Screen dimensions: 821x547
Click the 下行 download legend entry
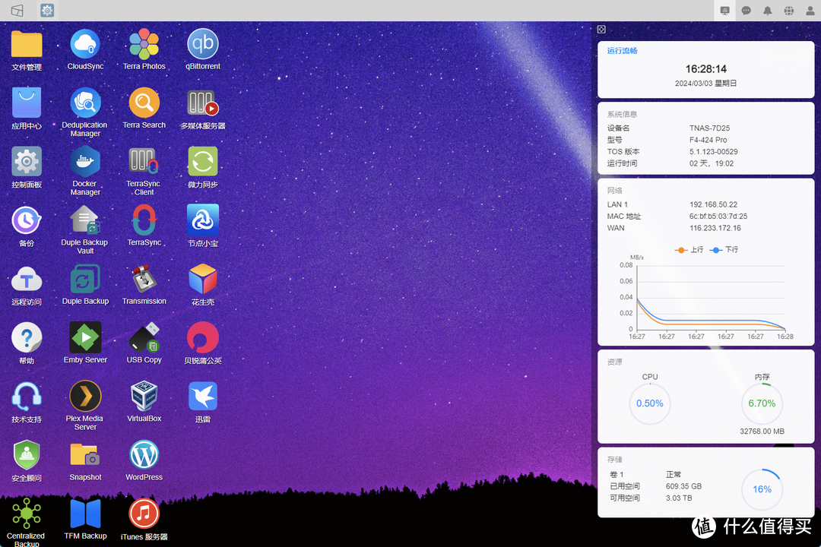tap(724, 250)
